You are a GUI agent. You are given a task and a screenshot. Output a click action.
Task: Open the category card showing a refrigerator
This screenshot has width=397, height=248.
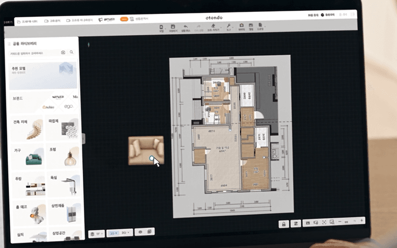65,212
